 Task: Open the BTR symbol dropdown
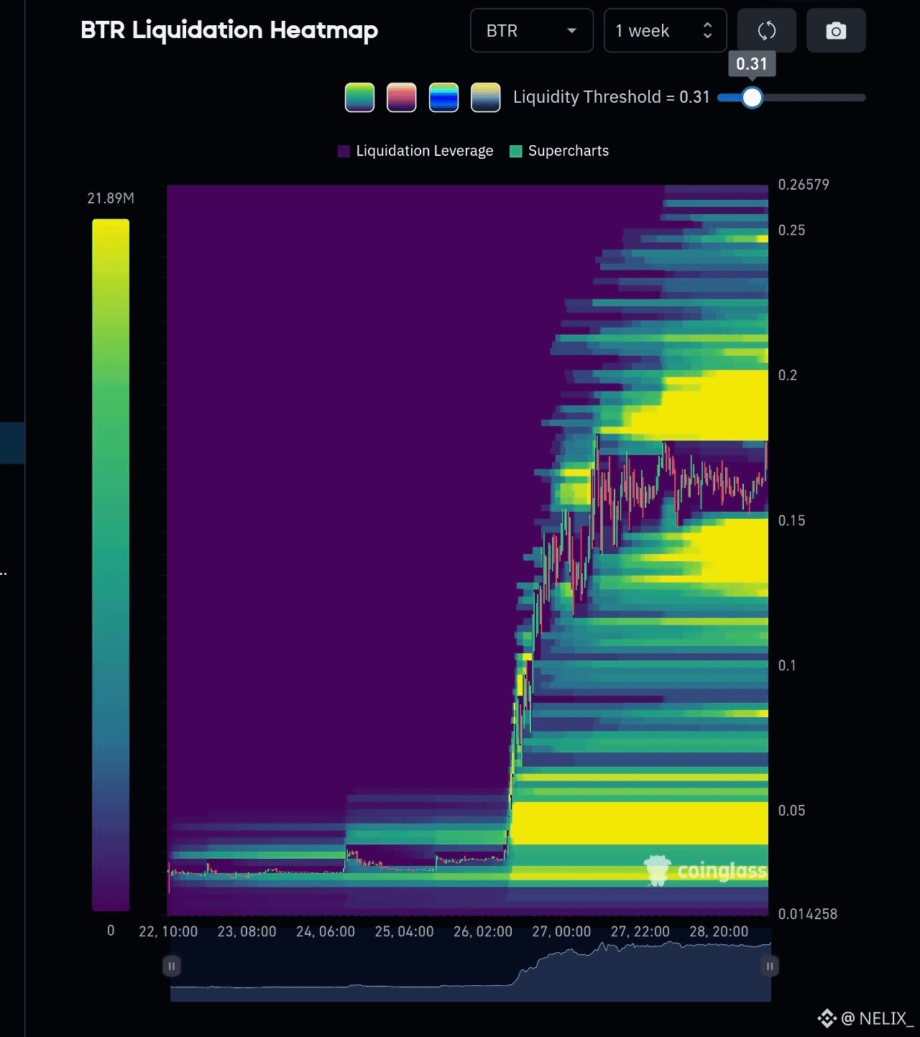[532, 30]
